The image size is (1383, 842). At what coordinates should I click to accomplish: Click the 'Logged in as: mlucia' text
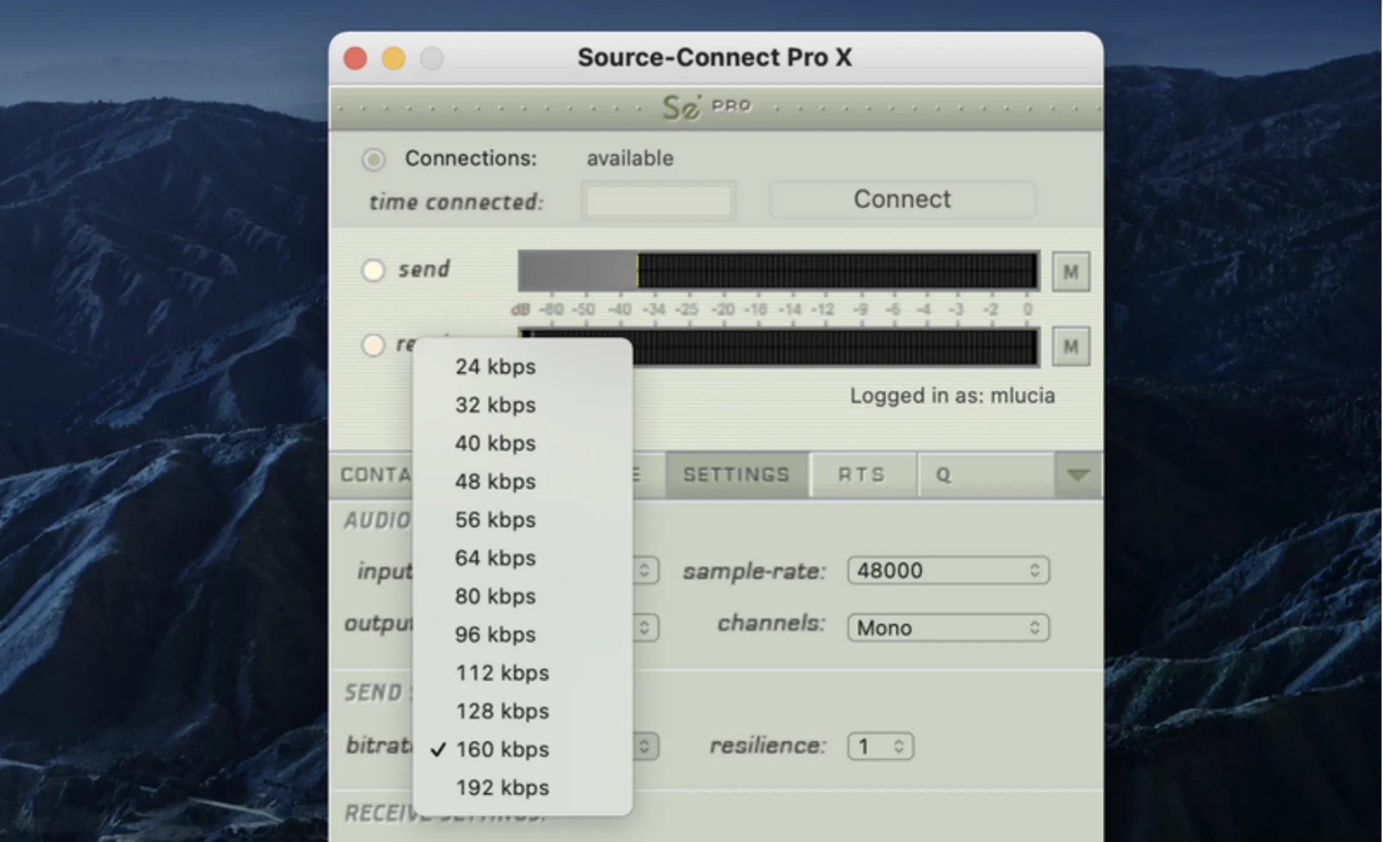952,396
